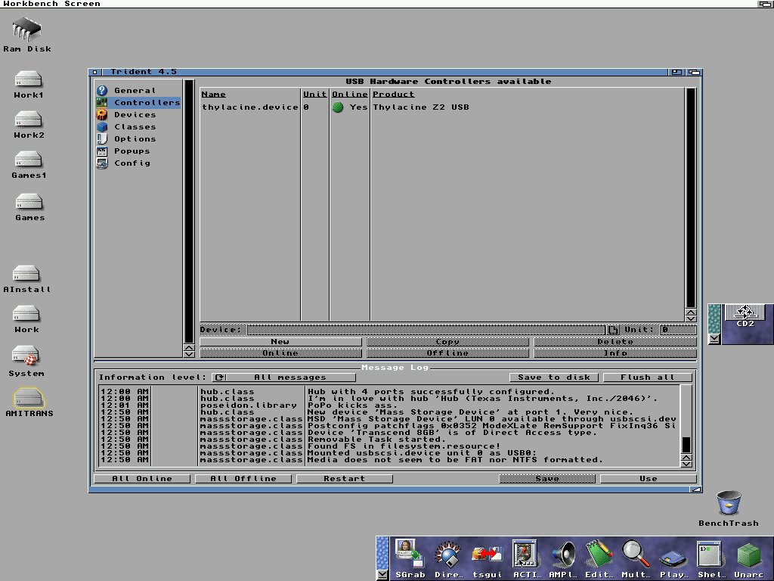Launch the Play.. dock icon
774x581 pixels.
(x=673, y=558)
